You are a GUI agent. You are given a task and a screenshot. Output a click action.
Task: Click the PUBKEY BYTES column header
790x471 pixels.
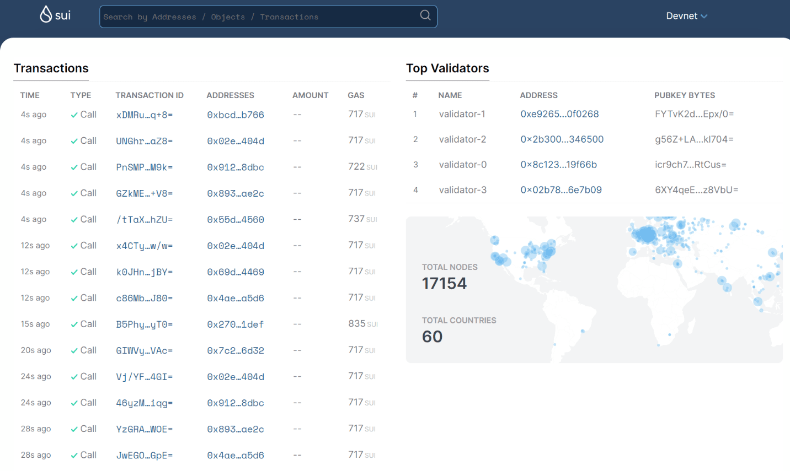[685, 95]
